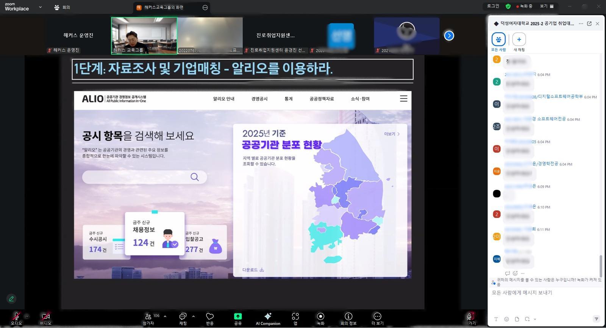Click the green 공유 share screen icon
Screen dimensions: 606x328
(237, 317)
